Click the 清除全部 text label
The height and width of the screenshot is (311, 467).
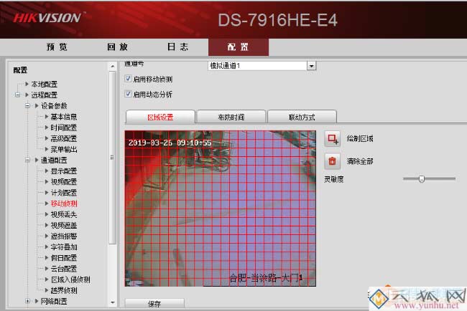pyautogui.click(x=360, y=161)
